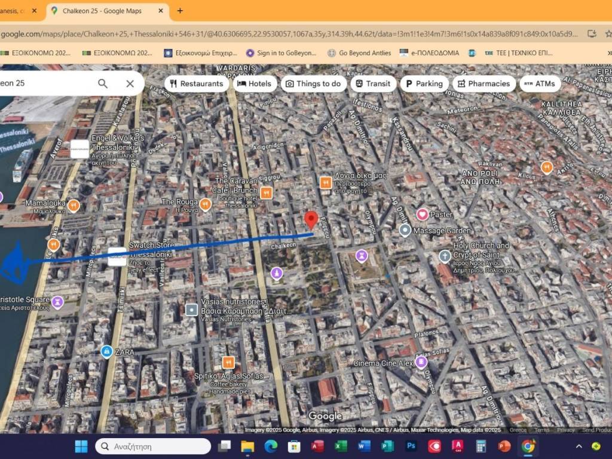Expand hidden bookmarks with the chevron
This screenshot has height=459, width=612.
609,53
